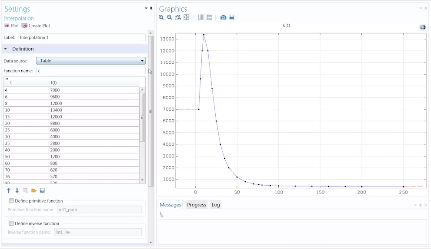Click the k(t) plot title
431x249 pixels.
click(287, 26)
